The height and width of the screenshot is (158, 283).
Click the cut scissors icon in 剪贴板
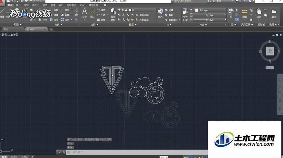pyautogui.click(x=265, y=10)
